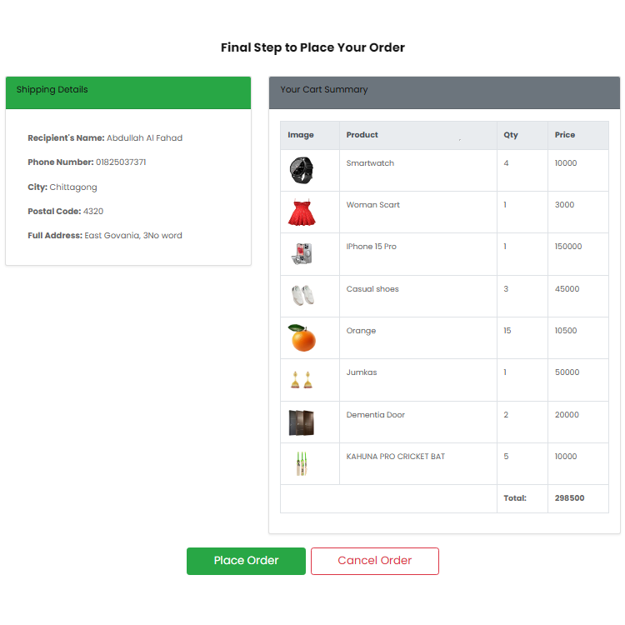This screenshot has width=625, height=625.
Task: Click the Casual shoes product image
Action: (302, 296)
